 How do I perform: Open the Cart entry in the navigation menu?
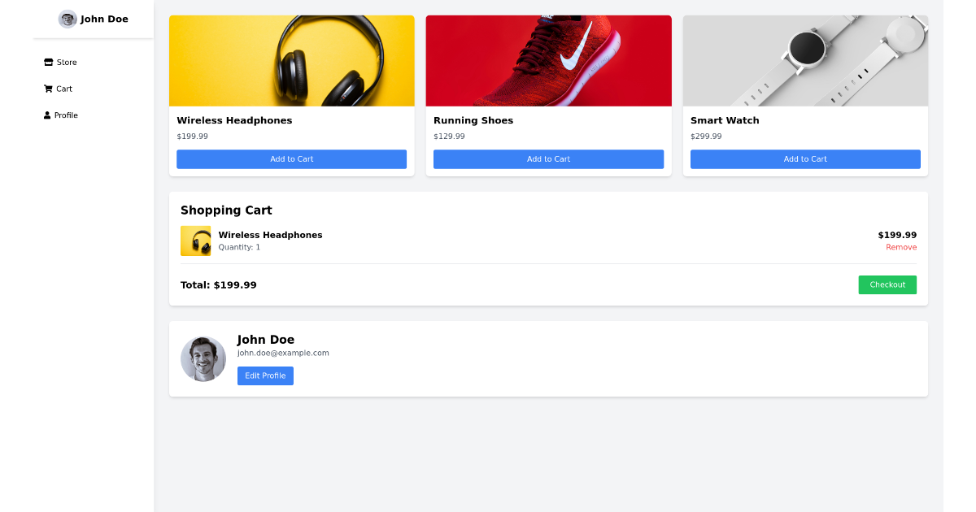click(63, 88)
